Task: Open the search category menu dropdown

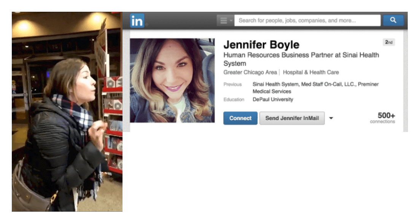Action: click(225, 20)
